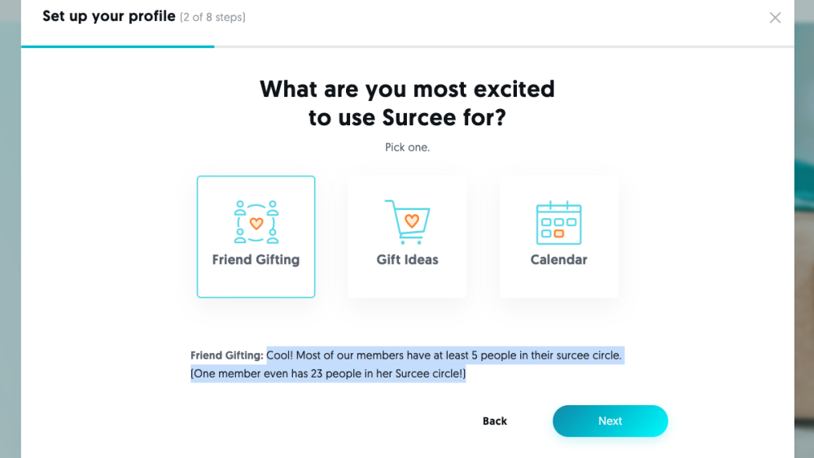Click the filled teal progress bar segment

pyautogui.click(x=118, y=46)
